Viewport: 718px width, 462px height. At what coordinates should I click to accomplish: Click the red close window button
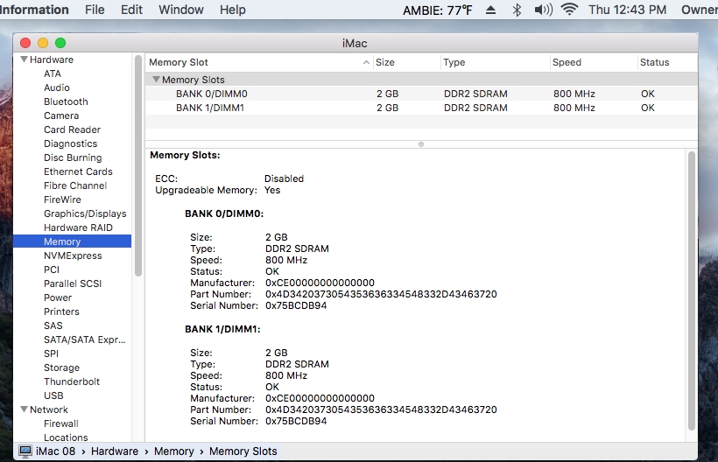(x=25, y=43)
